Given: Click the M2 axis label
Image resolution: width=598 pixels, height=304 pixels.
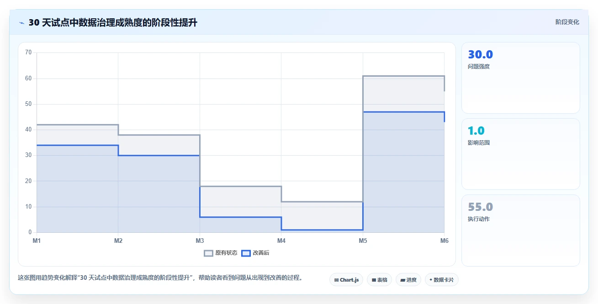Looking at the screenshot, I should (118, 241).
